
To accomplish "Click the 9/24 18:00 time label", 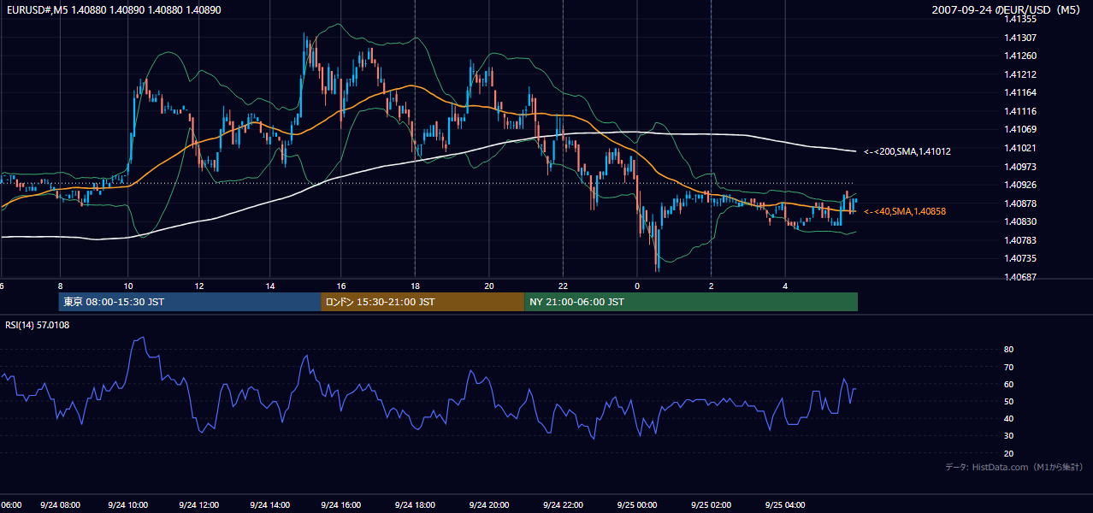I will click(414, 504).
